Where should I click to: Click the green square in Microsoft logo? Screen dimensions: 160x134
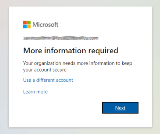tap(29, 23)
